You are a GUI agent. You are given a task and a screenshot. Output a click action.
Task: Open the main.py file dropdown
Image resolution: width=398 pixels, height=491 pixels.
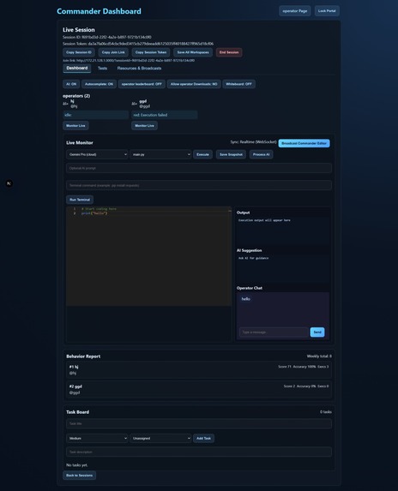(x=160, y=154)
